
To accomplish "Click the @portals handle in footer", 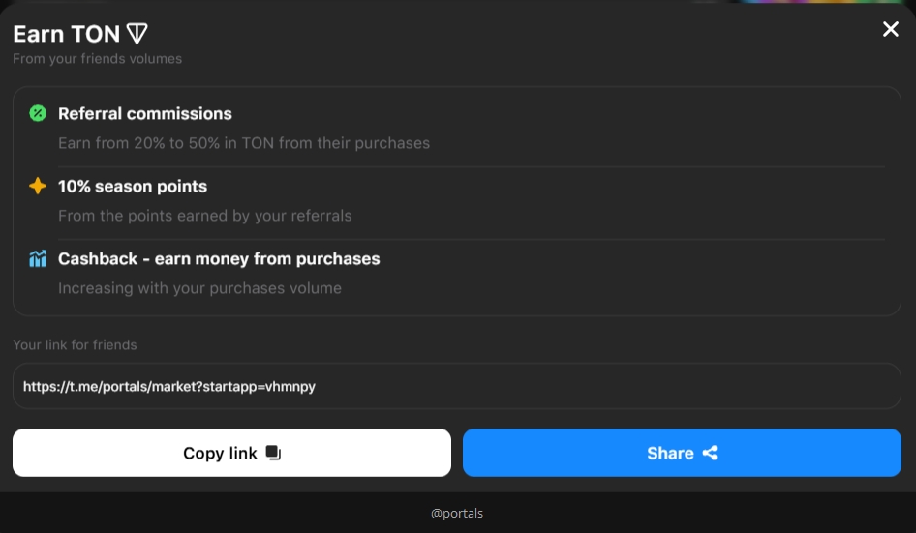I will coord(457,513).
